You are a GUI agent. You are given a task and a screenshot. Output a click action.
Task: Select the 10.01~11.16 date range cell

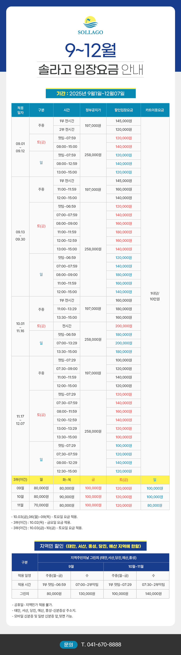coord(20,327)
